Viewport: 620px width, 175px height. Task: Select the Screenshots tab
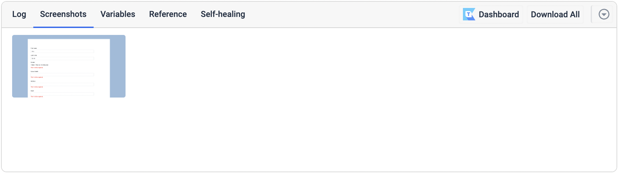[x=63, y=14]
